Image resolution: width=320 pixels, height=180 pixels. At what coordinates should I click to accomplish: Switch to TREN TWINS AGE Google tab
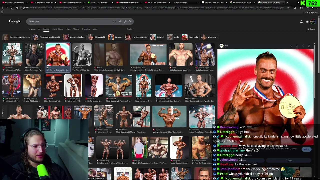[x=242, y=2]
